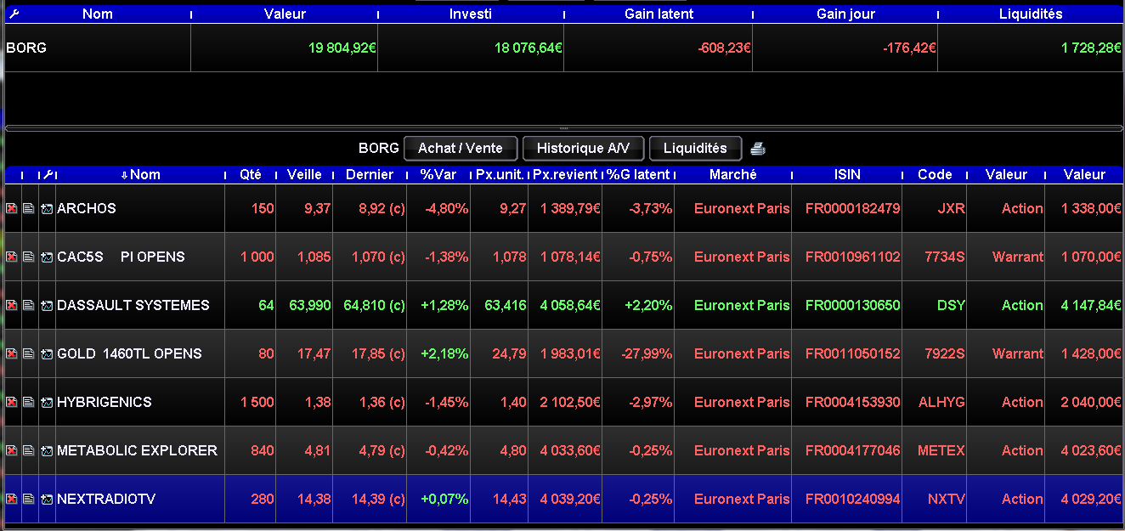The height and width of the screenshot is (531, 1125).
Task: Click the cash balance 1 728,28€
Action: tap(1092, 48)
